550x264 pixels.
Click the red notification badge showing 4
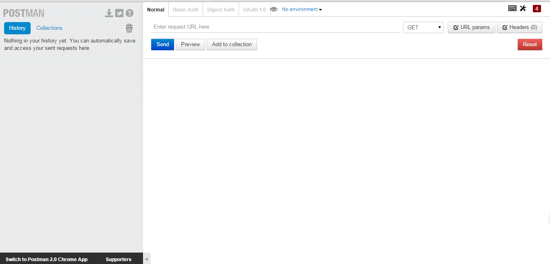(x=537, y=9)
